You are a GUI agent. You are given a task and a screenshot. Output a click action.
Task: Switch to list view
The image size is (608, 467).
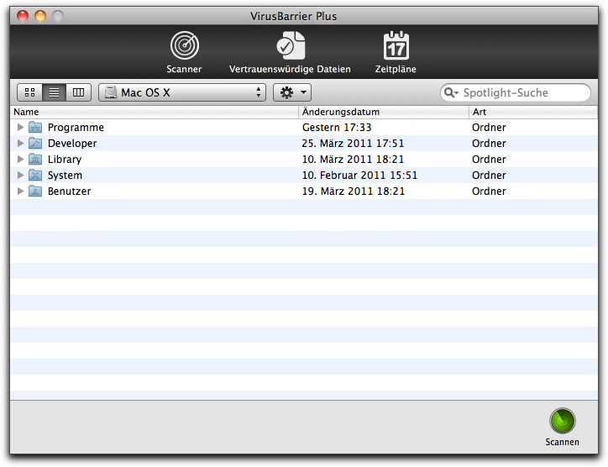coord(55,92)
